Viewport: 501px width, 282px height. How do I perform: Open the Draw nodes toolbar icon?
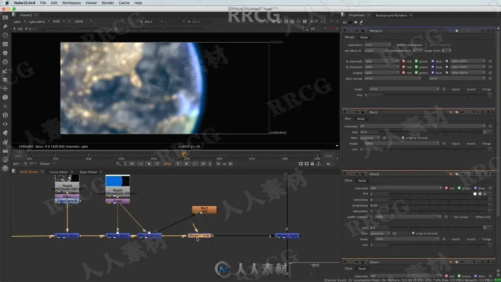pos(5,26)
